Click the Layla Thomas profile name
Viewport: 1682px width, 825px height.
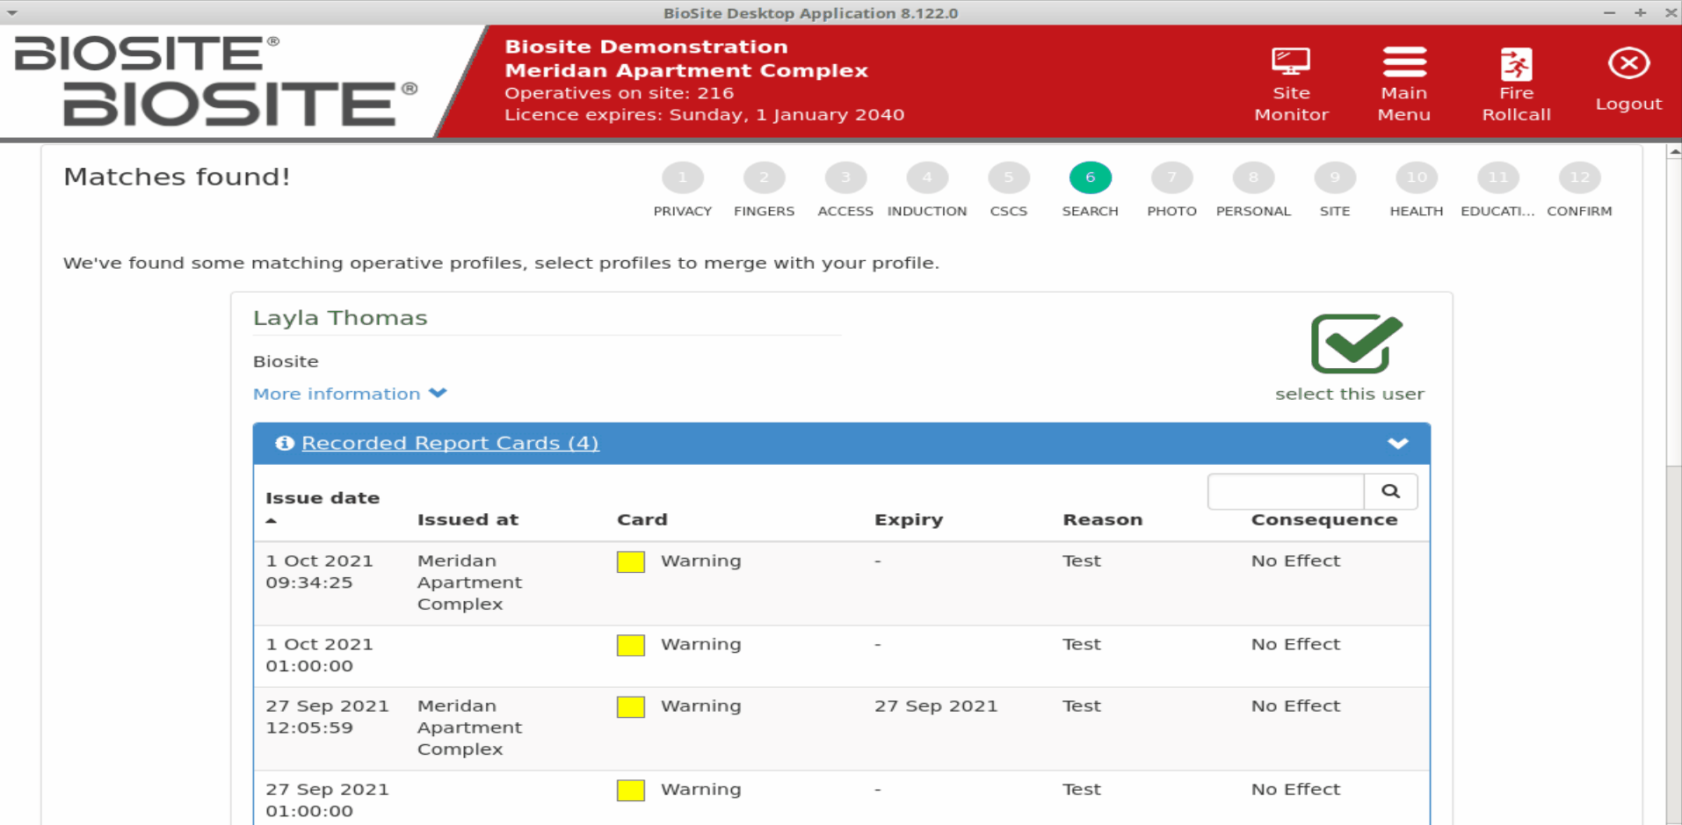(x=340, y=318)
